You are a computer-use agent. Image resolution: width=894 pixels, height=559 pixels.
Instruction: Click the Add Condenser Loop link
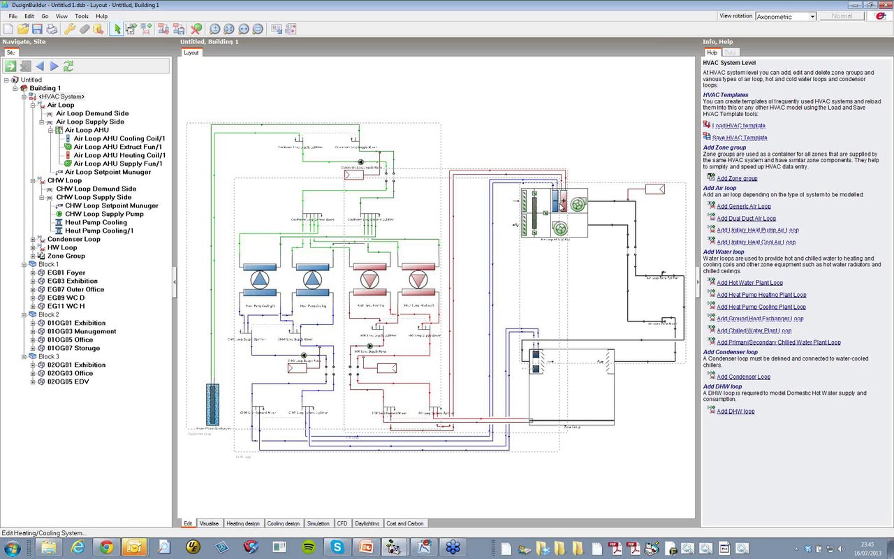[744, 377]
